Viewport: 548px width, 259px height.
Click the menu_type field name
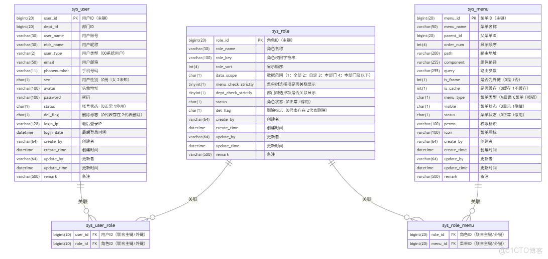(x=454, y=97)
